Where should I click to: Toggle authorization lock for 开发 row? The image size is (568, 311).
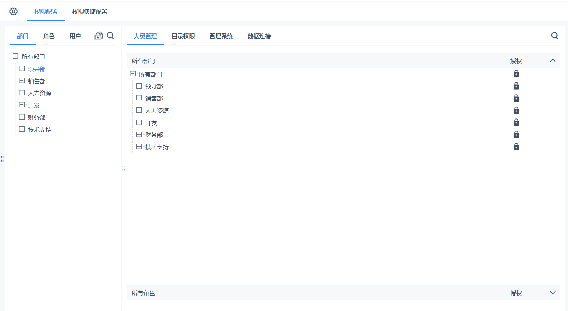pyautogui.click(x=516, y=122)
